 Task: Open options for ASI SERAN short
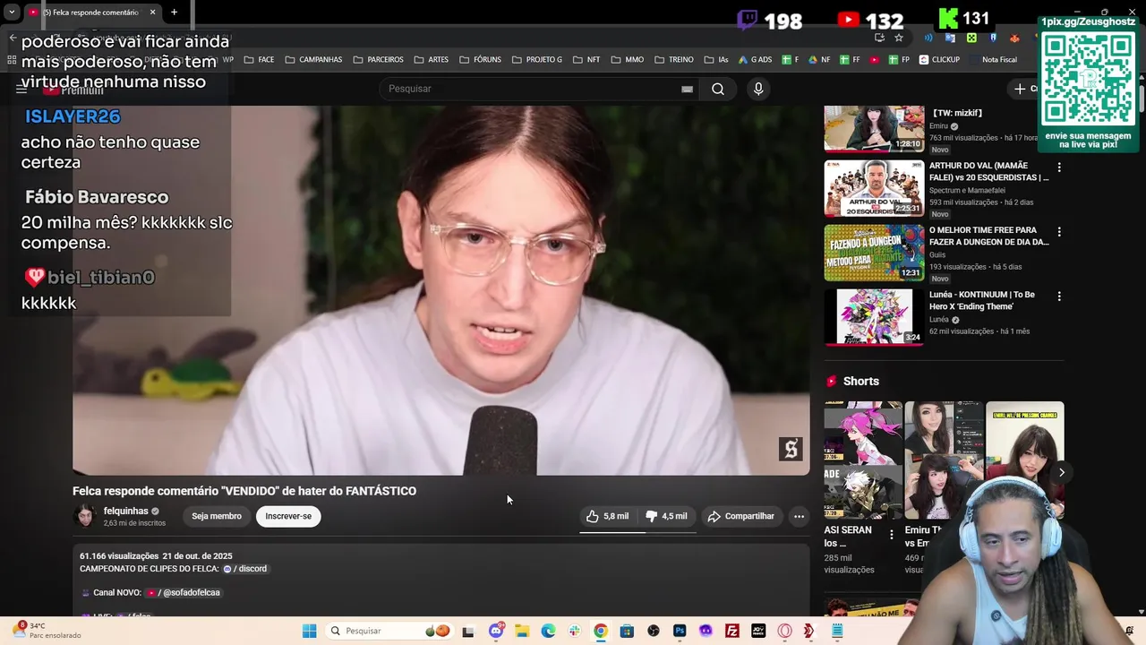pos(891,535)
